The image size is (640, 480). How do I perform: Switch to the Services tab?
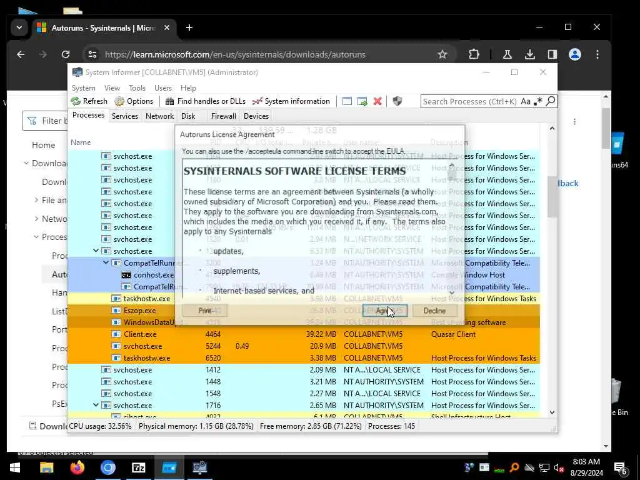[x=125, y=116]
